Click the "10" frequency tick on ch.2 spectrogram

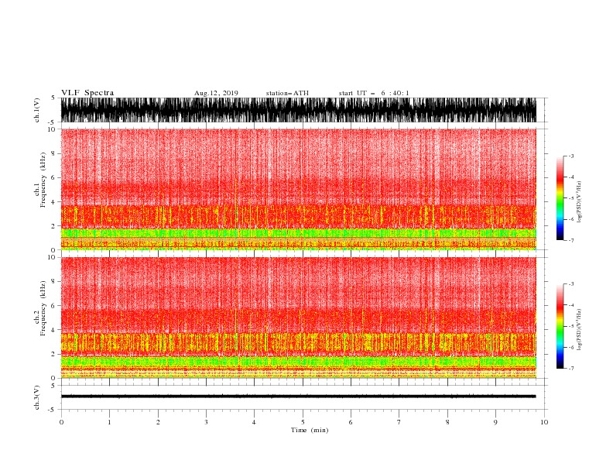[52, 257]
